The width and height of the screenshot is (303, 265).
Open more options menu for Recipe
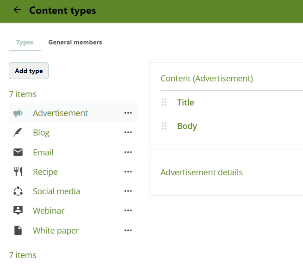(x=128, y=172)
